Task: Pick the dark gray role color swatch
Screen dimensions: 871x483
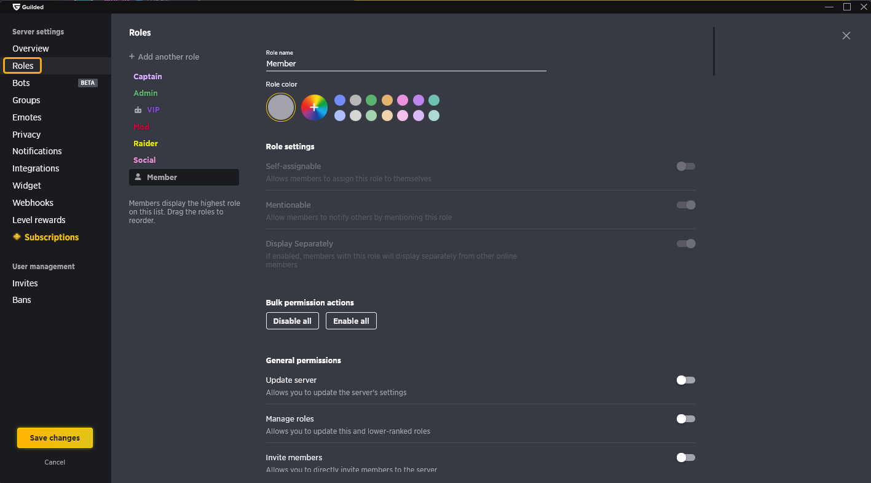Action: click(x=355, y=100)
